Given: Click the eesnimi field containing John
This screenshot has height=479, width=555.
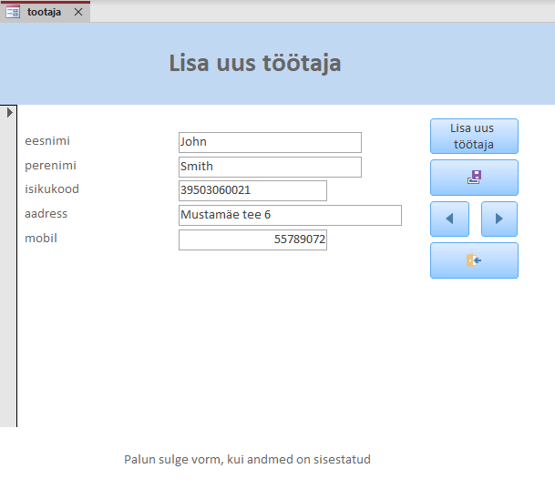Looking at the screenshot, I should tap(270, 143).
